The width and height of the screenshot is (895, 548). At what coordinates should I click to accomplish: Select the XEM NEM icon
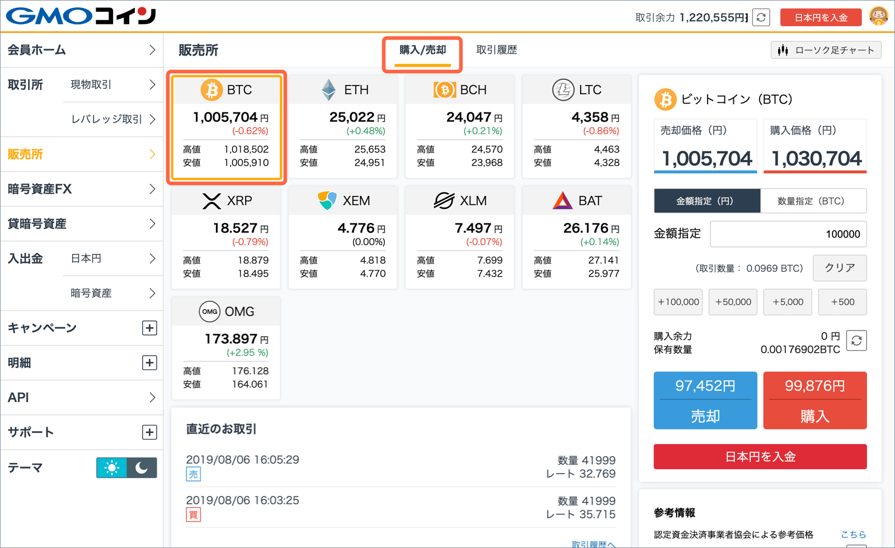pos(327,200)
